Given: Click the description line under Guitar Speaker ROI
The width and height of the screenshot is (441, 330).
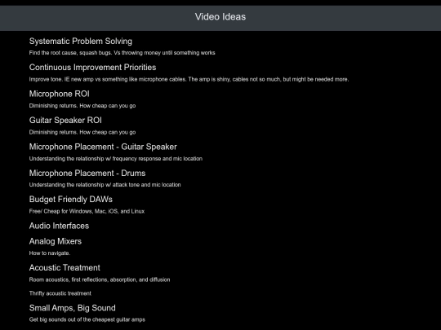Looking at the screenshot, I should pyautogui.click(x=82, y=132).
